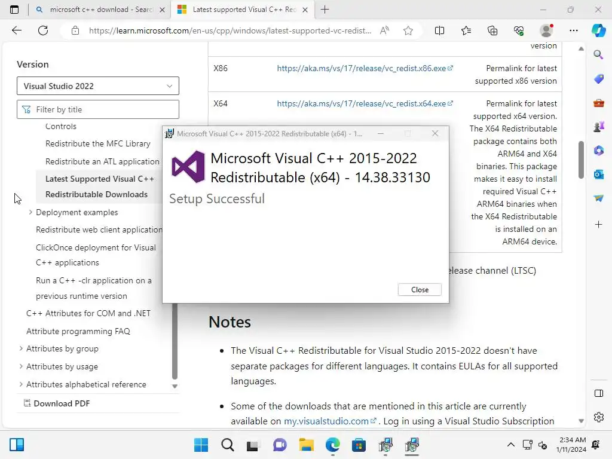The height and width of the screenshot is (459, 612).
Task: Open sidebar settings gear icon
Action: 598,417
